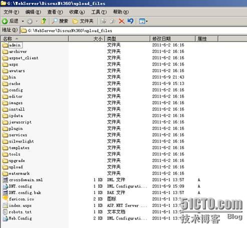This screenshot has width=247, height=228.
Task: Select the config folder icon
Action: [x=6, y=90]
